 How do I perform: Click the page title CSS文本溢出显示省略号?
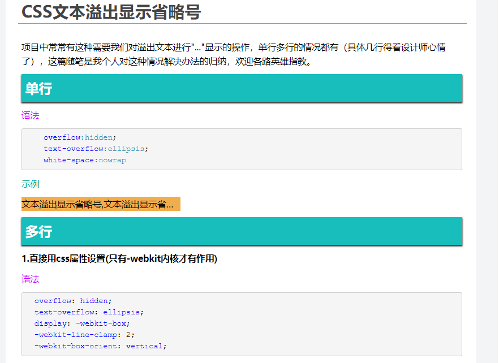tap(111, 12)
